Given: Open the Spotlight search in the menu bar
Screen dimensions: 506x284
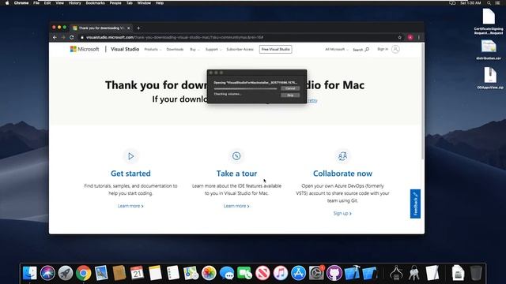Looking at the screenshot, I should [489, 3].
